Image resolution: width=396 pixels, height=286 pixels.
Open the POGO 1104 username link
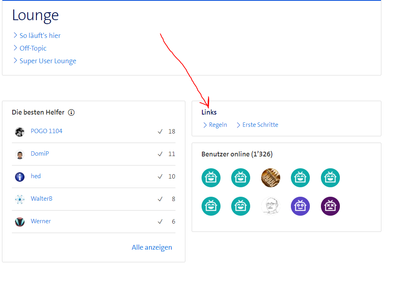click(x=46, y=131)
